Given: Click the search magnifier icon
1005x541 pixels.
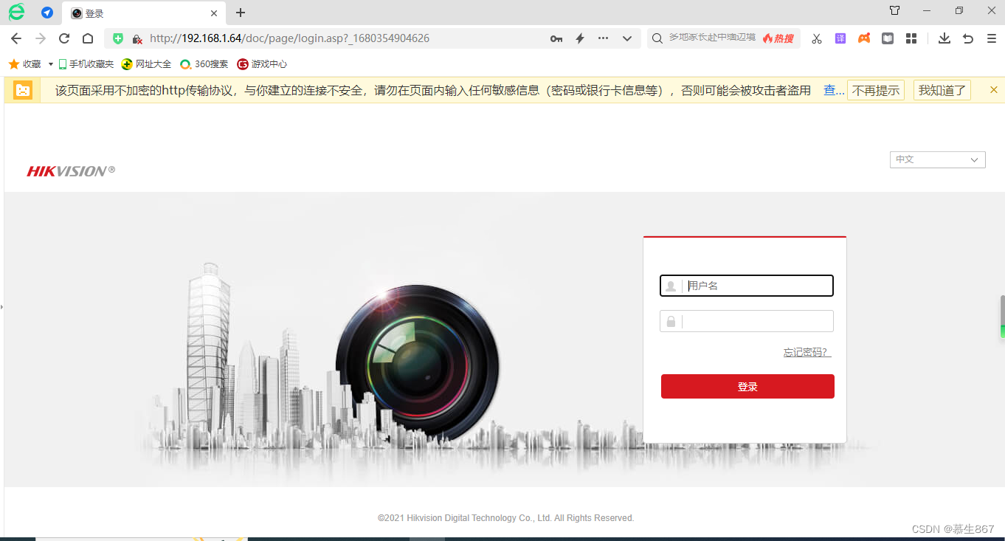Looking at the screenshot, I should tap(657, 38).
